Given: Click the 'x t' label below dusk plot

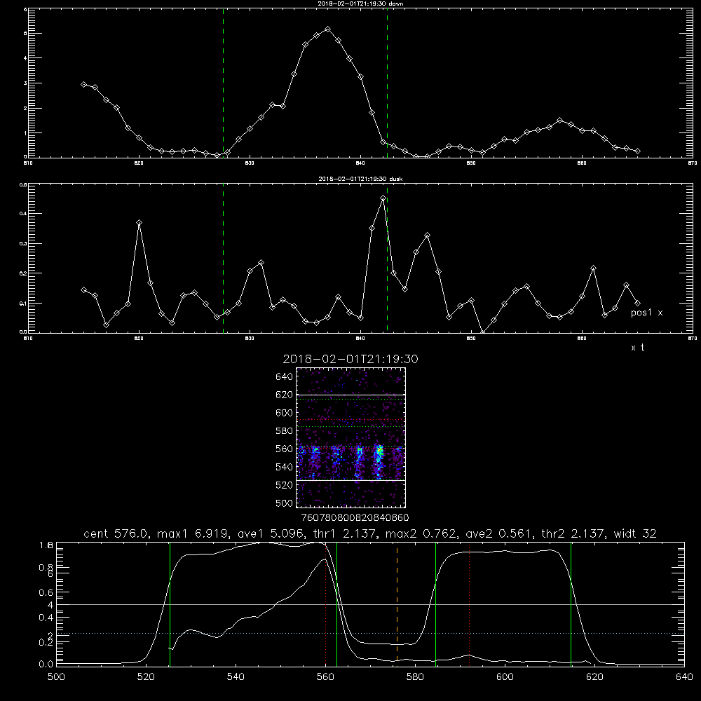Looking at the screenshot, I should (x=638, y=348).
